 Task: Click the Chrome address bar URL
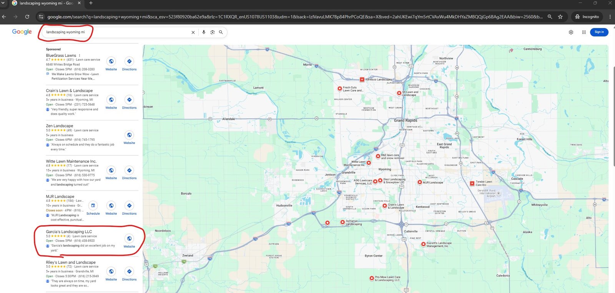click(294, 16)
